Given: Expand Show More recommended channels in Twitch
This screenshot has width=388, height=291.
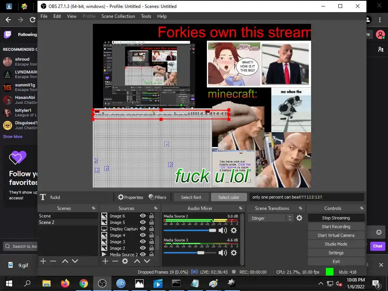Looking at the screenshot, I should [x=13, y=136].
